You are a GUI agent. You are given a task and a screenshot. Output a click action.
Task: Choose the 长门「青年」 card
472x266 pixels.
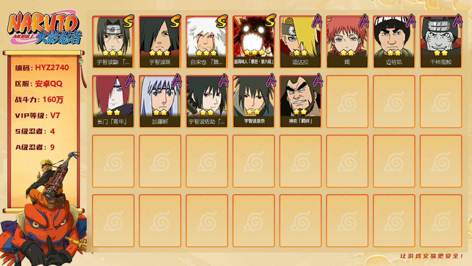[x=113, y=102]
